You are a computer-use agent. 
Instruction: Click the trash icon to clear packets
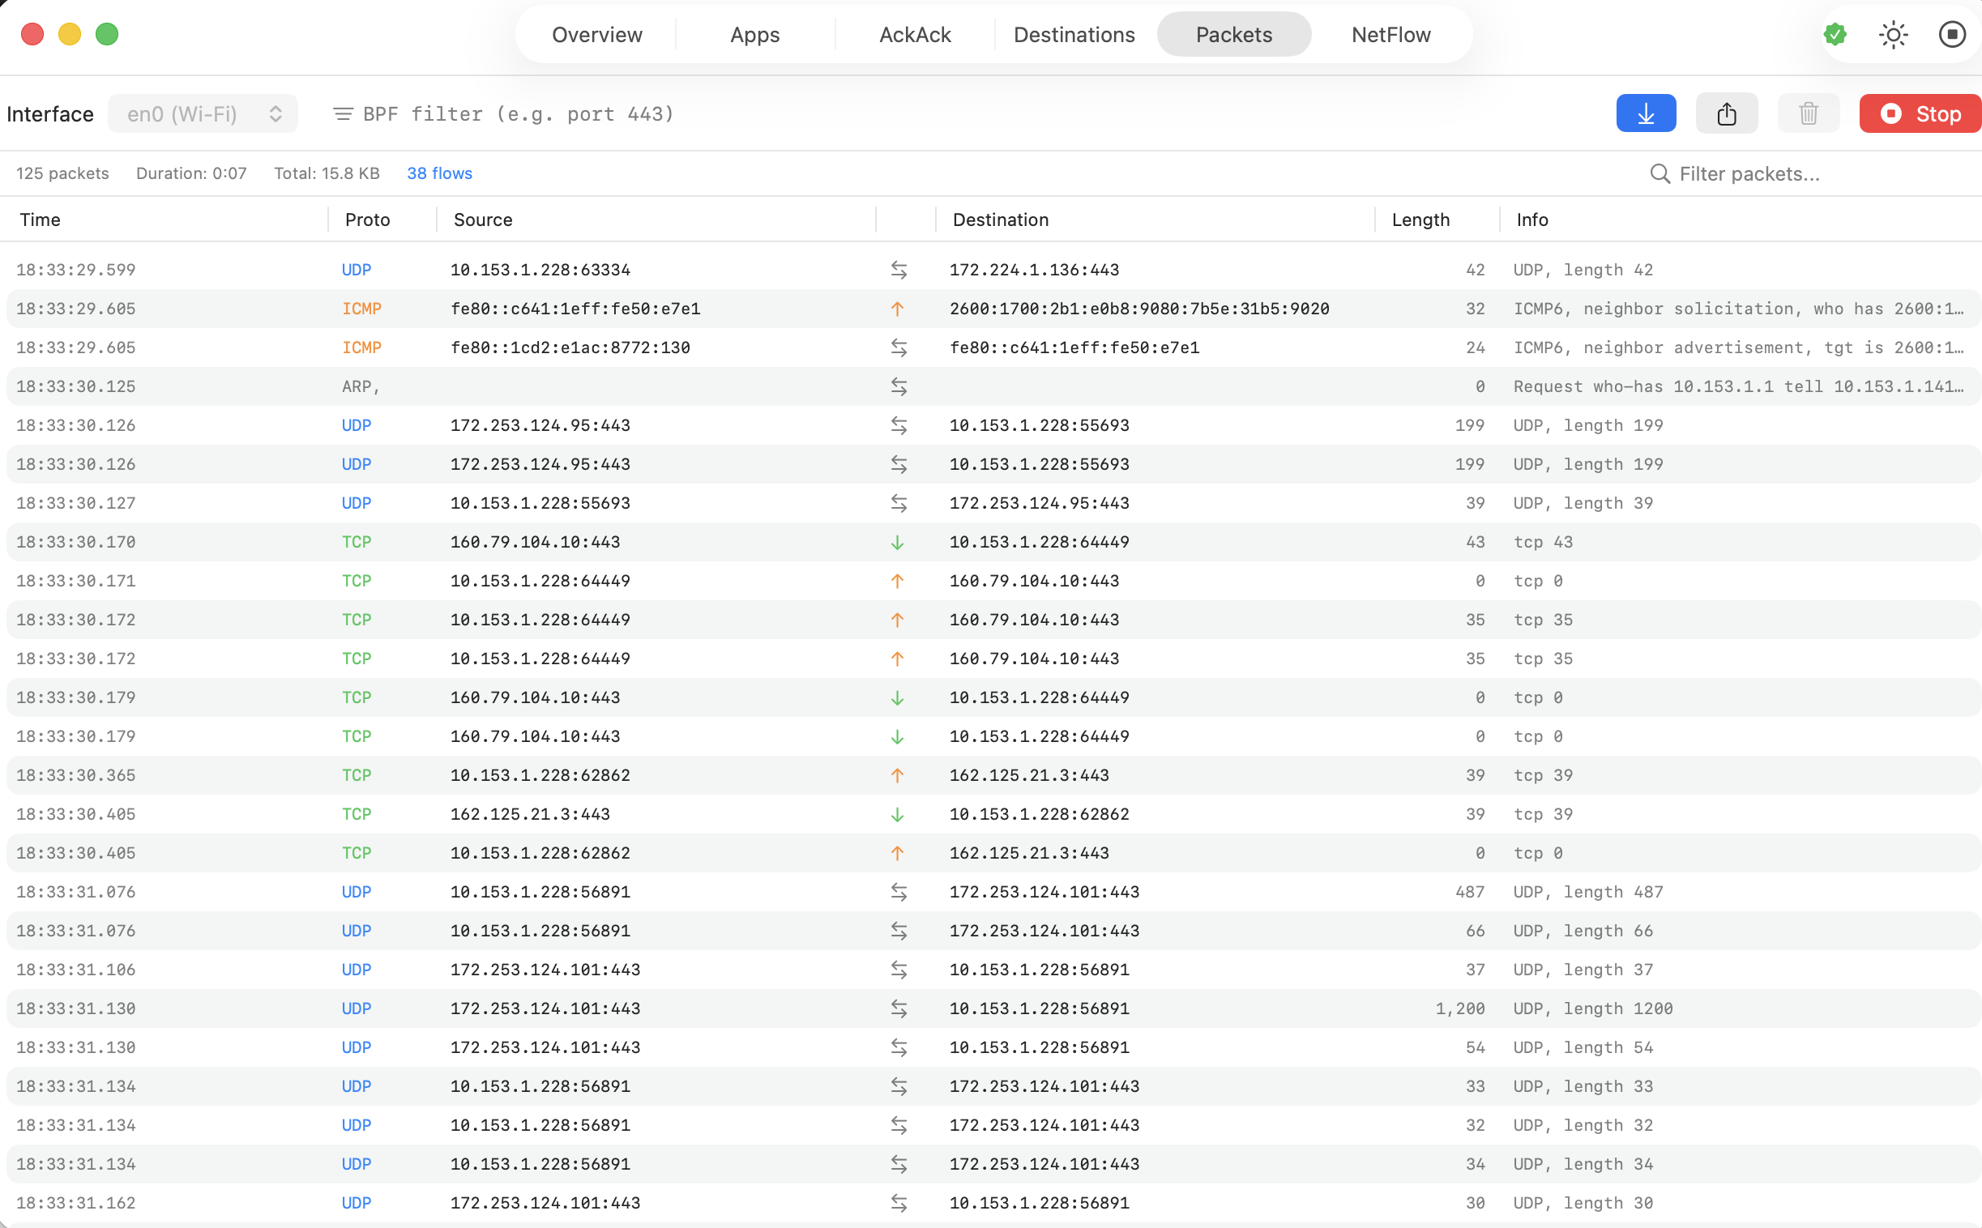coord(1808,113)
